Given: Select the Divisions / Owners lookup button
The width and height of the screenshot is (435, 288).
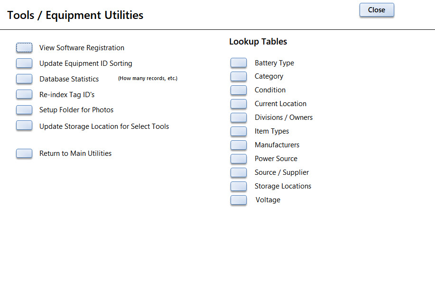Looking at the screenshot, I should click(239, 117).
